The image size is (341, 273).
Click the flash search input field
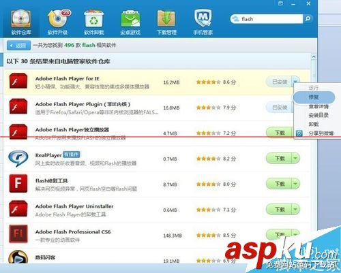267,19
